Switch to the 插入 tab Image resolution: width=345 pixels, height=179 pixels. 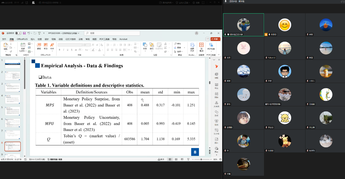click(x=33, y=39)
